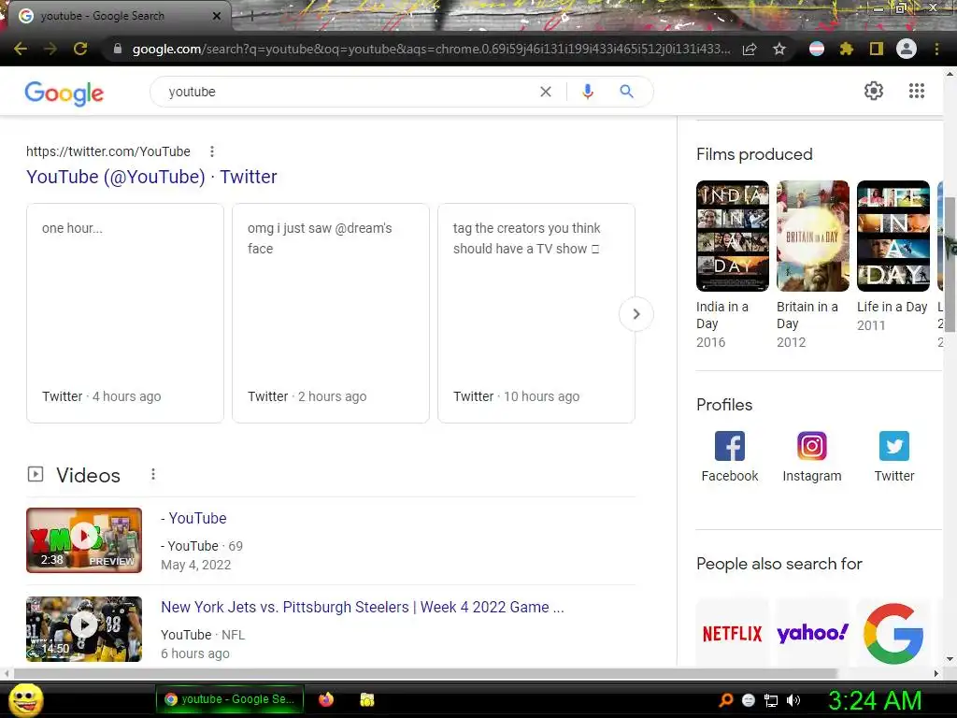Open the Twitter profile icon
The height and width of the screenshot is (718, 957).
(894, 446)
